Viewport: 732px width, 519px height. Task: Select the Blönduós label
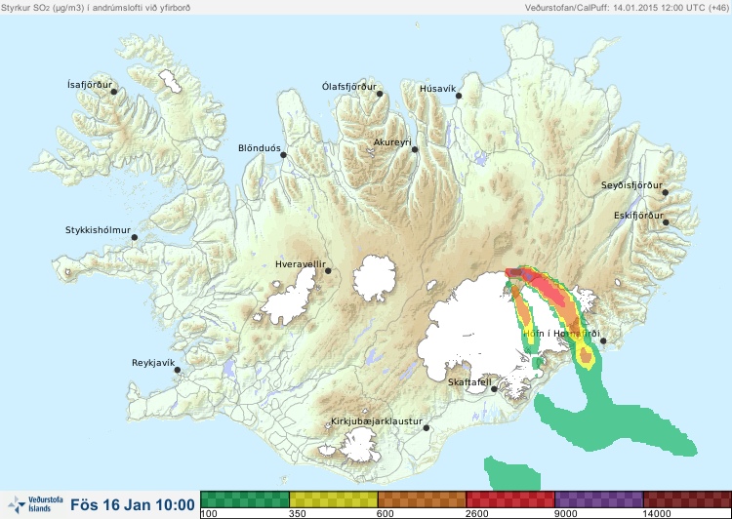(259, 148)
